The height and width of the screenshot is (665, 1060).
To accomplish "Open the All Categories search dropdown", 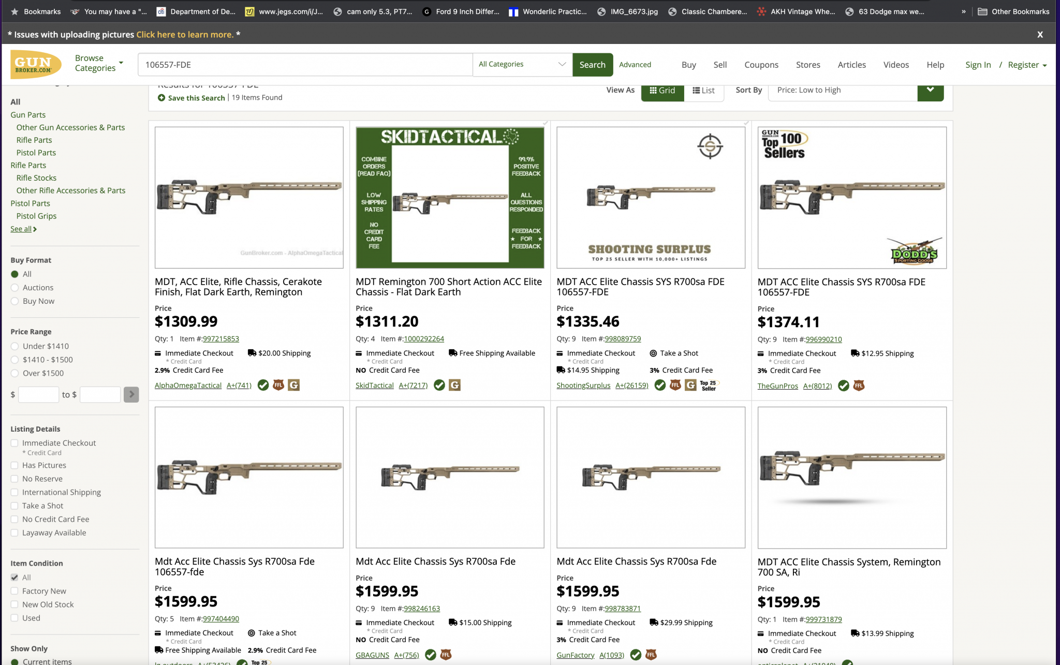I will coord(522,64).
